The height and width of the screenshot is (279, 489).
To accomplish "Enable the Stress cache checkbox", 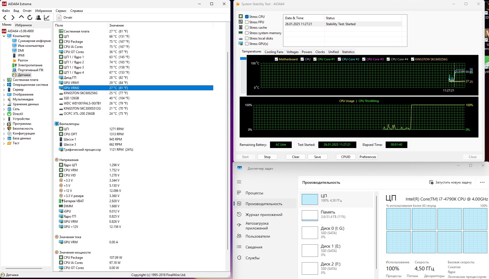I will pyautogui.click(x=247, y=28).
